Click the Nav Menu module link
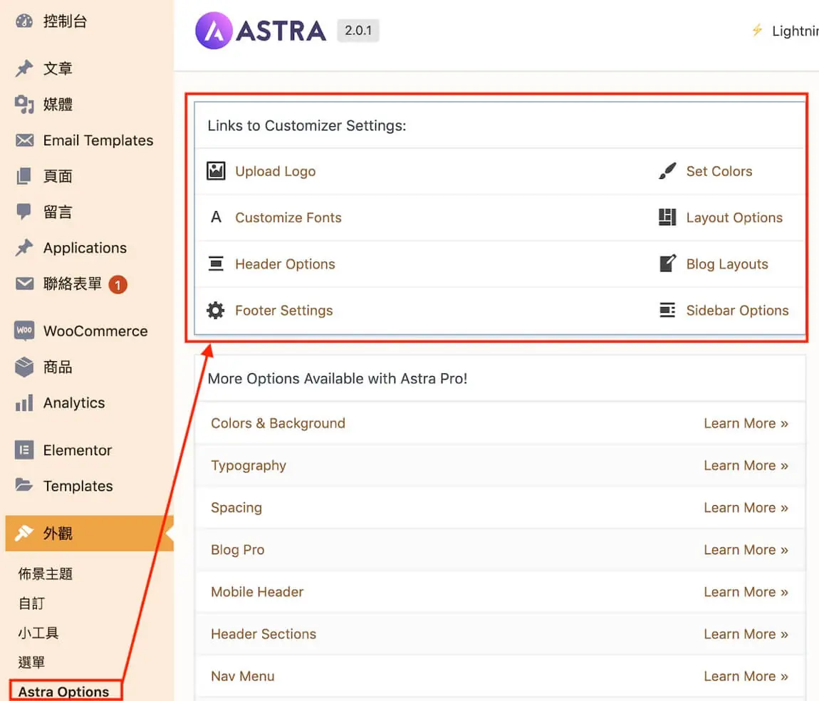This screenshot has height=701, width=819. click(x=242, y=676)
